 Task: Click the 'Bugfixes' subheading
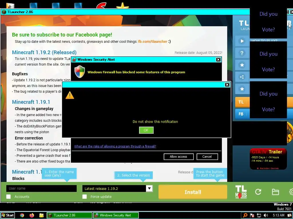20,74
